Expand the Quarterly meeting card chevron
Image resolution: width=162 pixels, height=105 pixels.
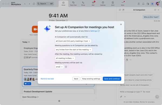86,84
